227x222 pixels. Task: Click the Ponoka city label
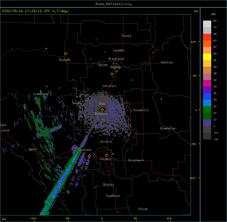(x=126, y=36)
